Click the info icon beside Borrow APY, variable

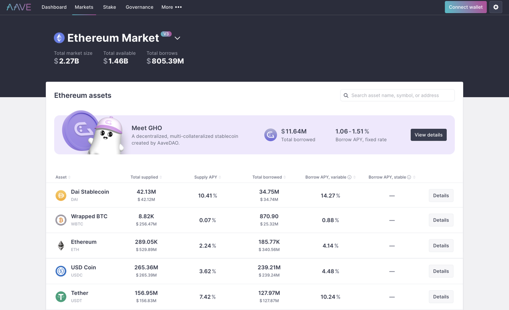[x=350, y=177]
